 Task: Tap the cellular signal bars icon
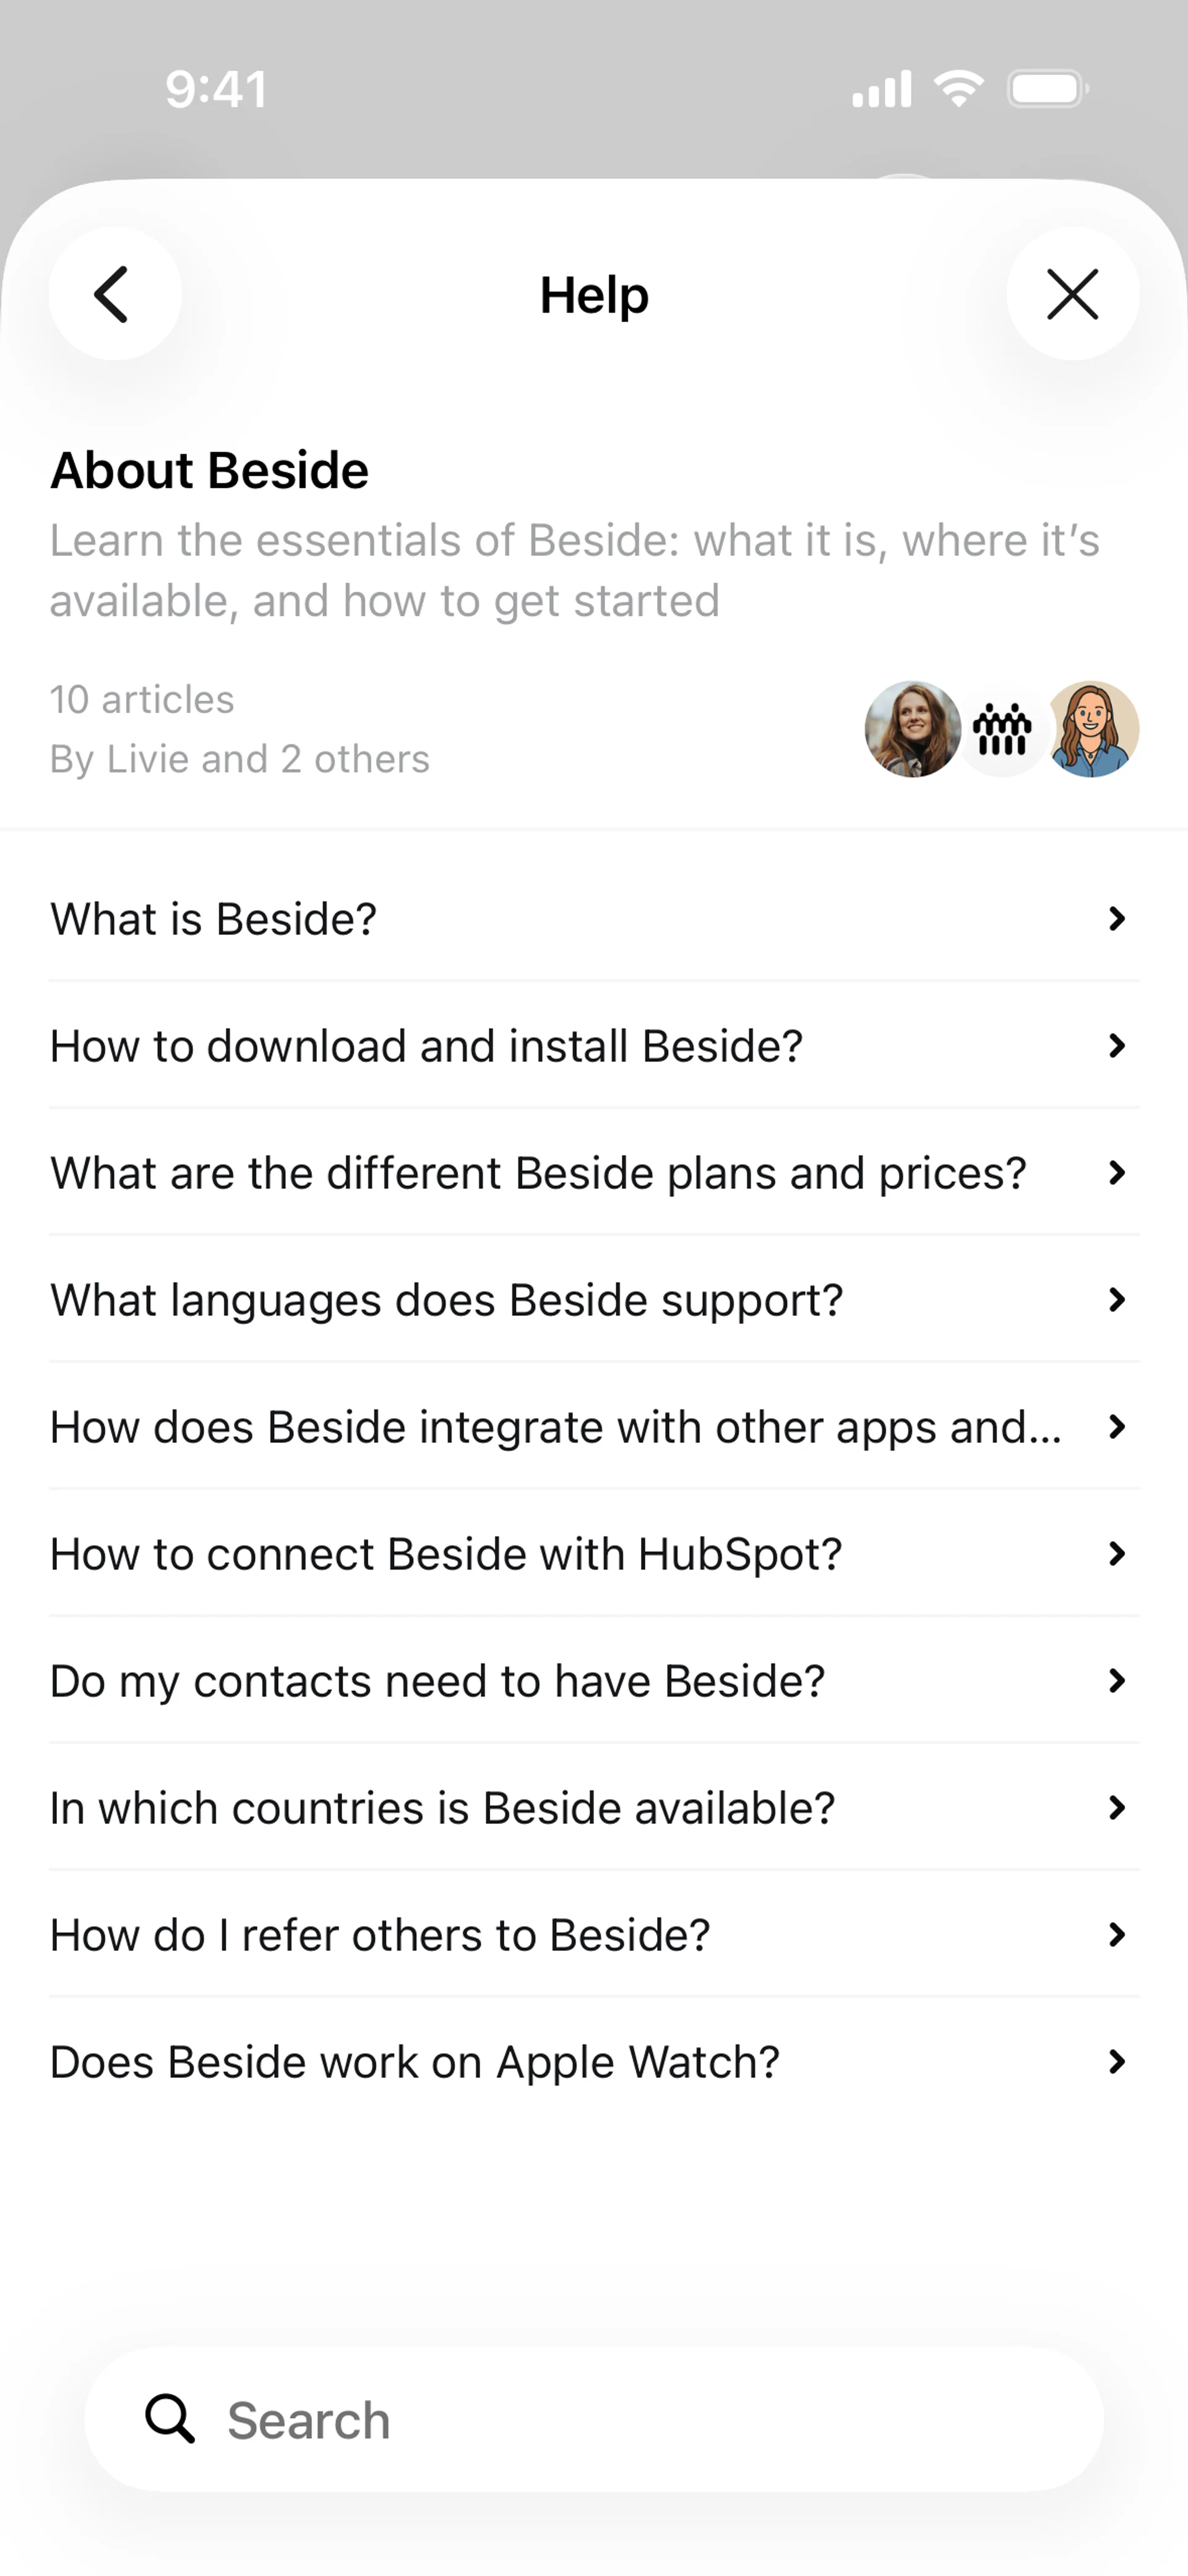click(881, 89)
